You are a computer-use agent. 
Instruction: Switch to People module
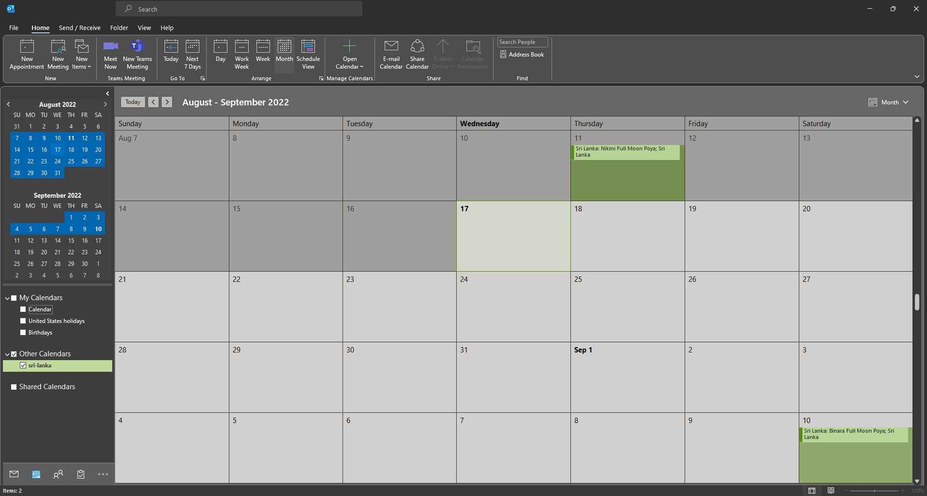(59, 474)
